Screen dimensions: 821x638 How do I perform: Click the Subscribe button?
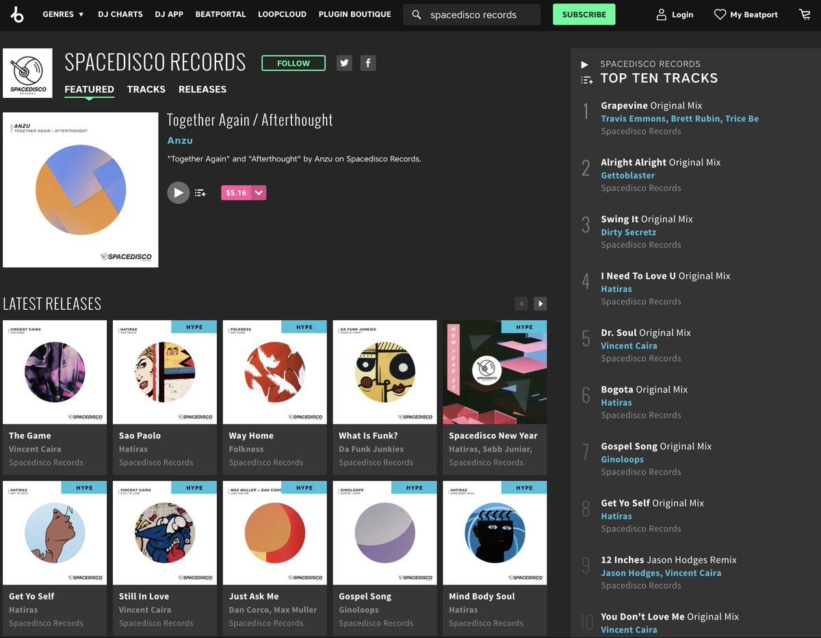[x=584, y=14]
